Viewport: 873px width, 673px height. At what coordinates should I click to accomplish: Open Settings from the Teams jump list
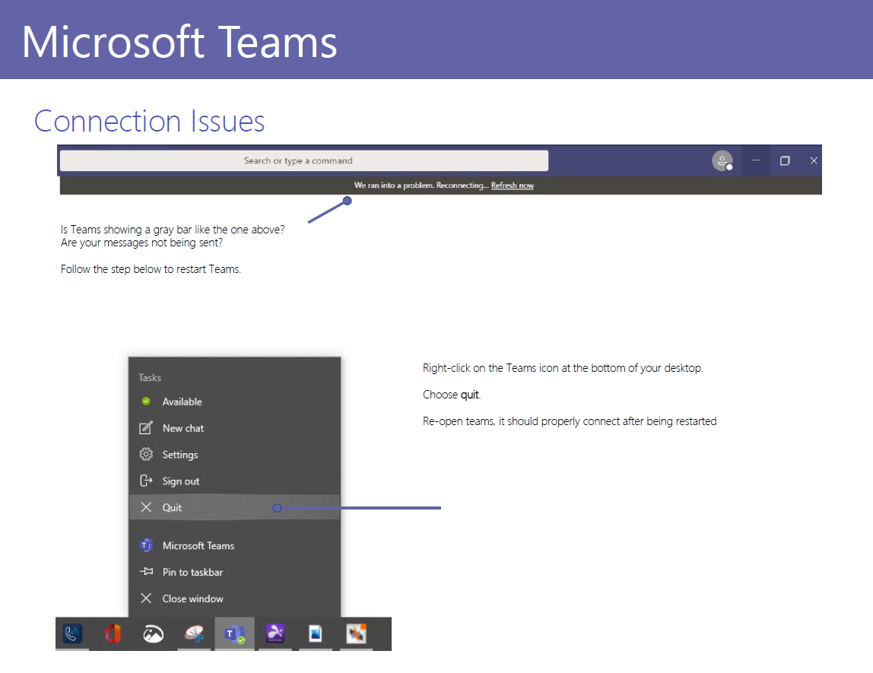(x=234, y=454)
